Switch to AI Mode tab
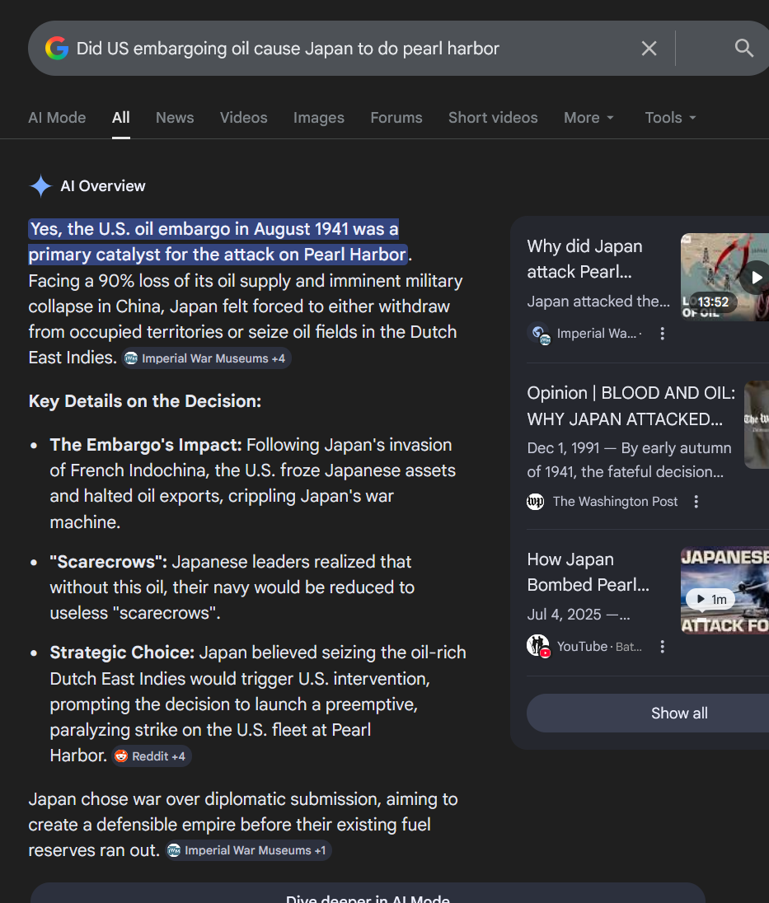This screenshot has height=903, width=769. tap(57, 118)
